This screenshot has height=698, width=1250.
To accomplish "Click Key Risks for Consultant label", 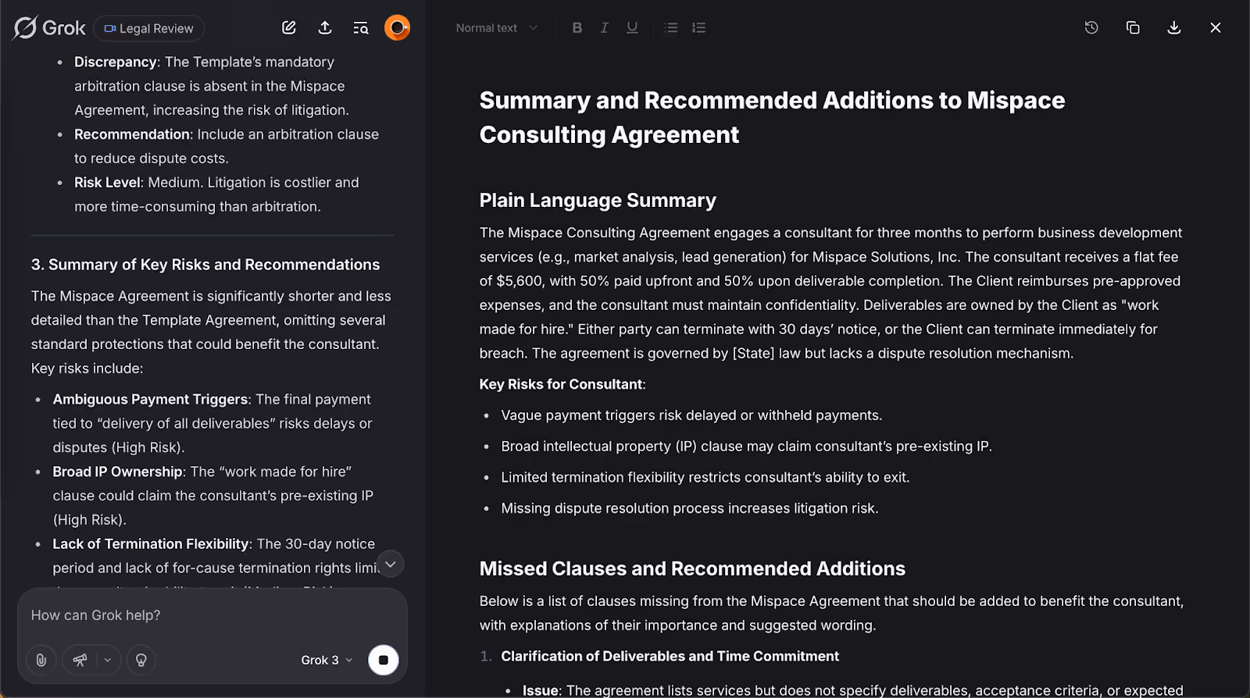I will 562,384.
